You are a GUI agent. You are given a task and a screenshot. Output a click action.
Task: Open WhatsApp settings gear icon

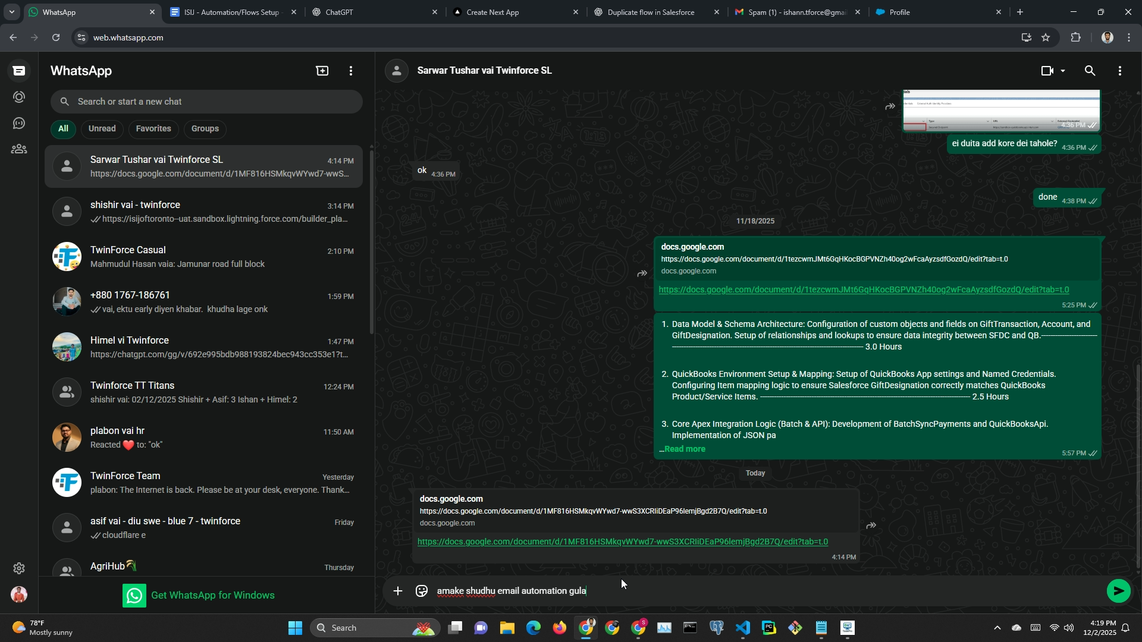pyautogui.click(x=19, y=568)
